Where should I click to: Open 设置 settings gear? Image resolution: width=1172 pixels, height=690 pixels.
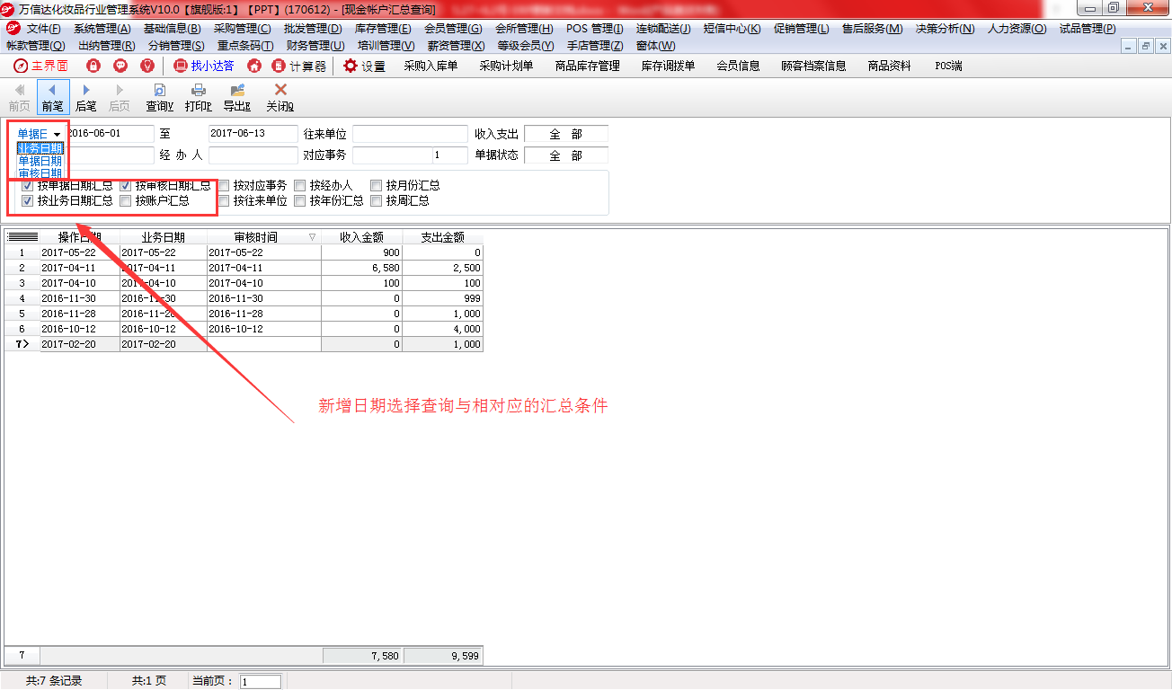coord(364,66)
